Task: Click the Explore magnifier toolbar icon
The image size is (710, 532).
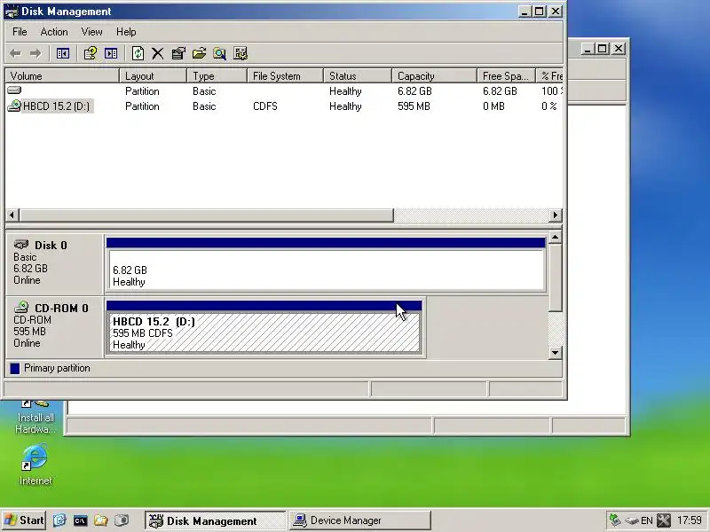Action: click(x=219, y=53)
